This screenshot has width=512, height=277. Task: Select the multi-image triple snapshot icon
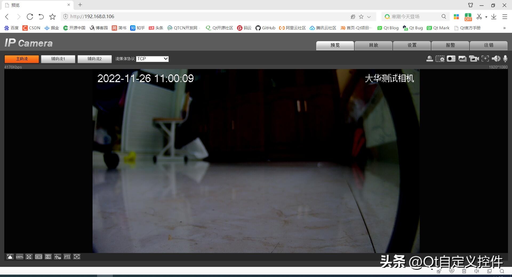click(462, 59)
